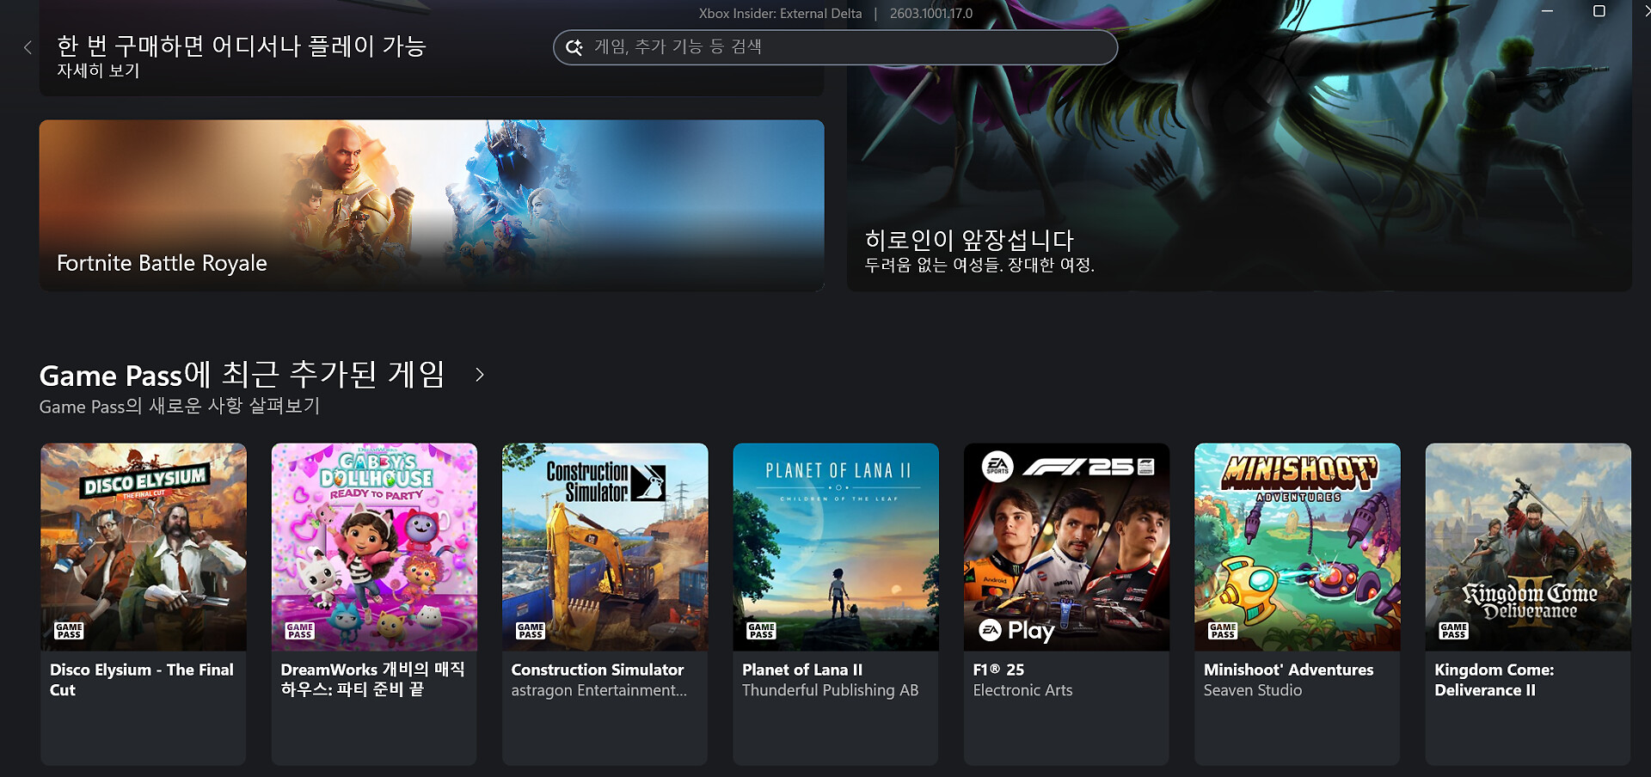The image size is (1651, 777).
Task: Select the Minishoot' Adventures title text
Action: [1289, 670]
